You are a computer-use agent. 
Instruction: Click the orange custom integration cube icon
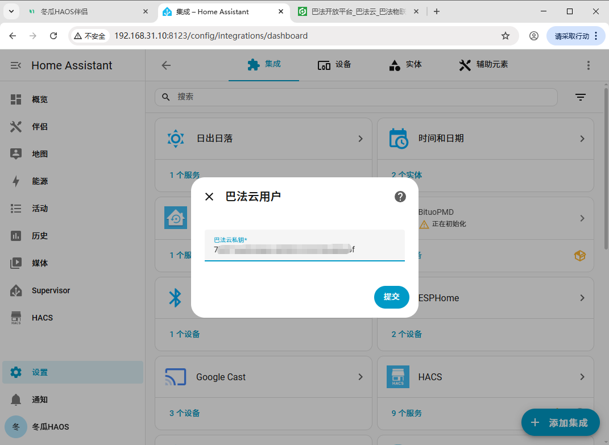coord(580,256)
